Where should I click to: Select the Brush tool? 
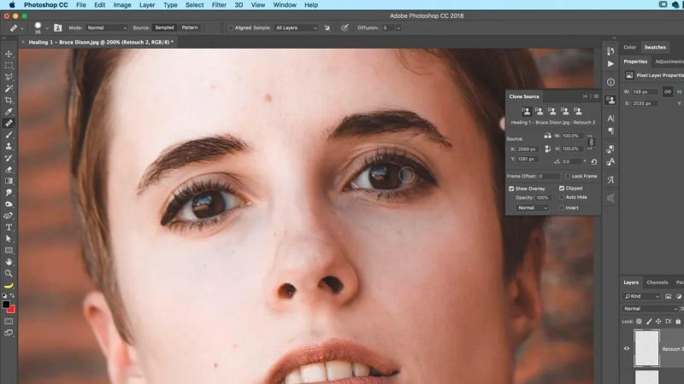tap(9, 135)
